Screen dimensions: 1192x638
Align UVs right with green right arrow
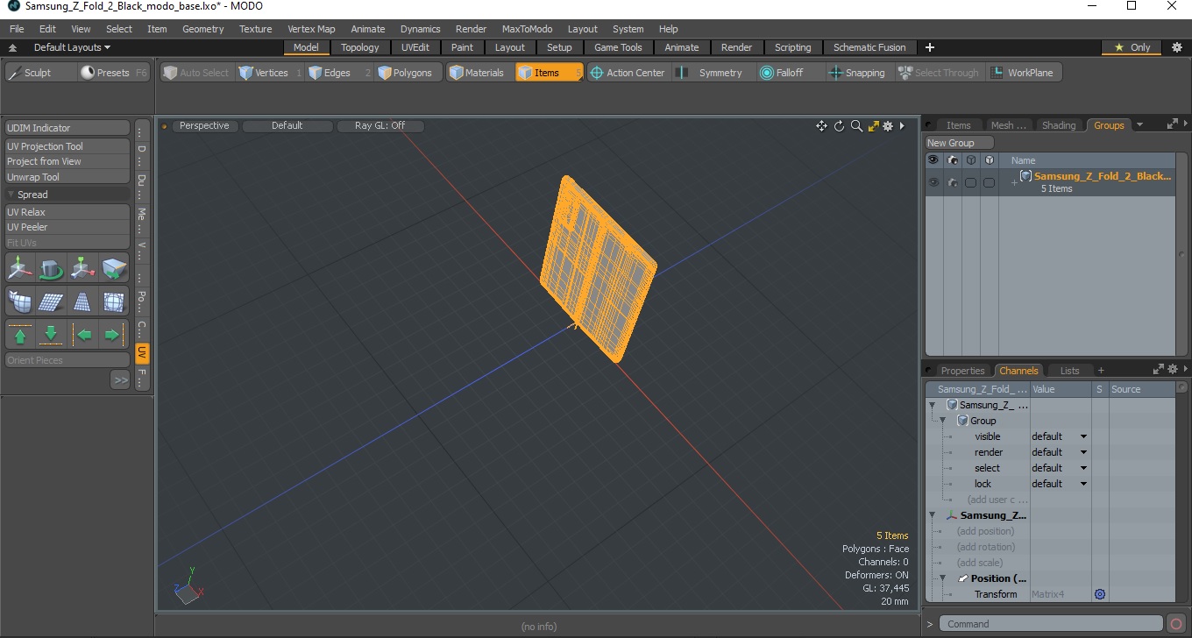point(113,335)
